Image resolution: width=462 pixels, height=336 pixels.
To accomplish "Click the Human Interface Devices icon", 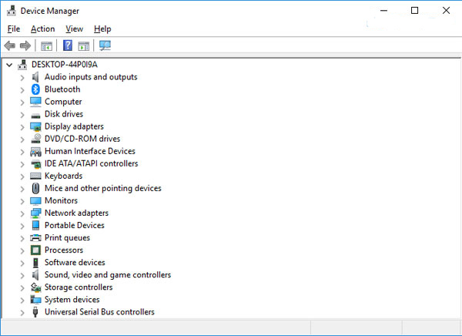I will coord(35,152).
